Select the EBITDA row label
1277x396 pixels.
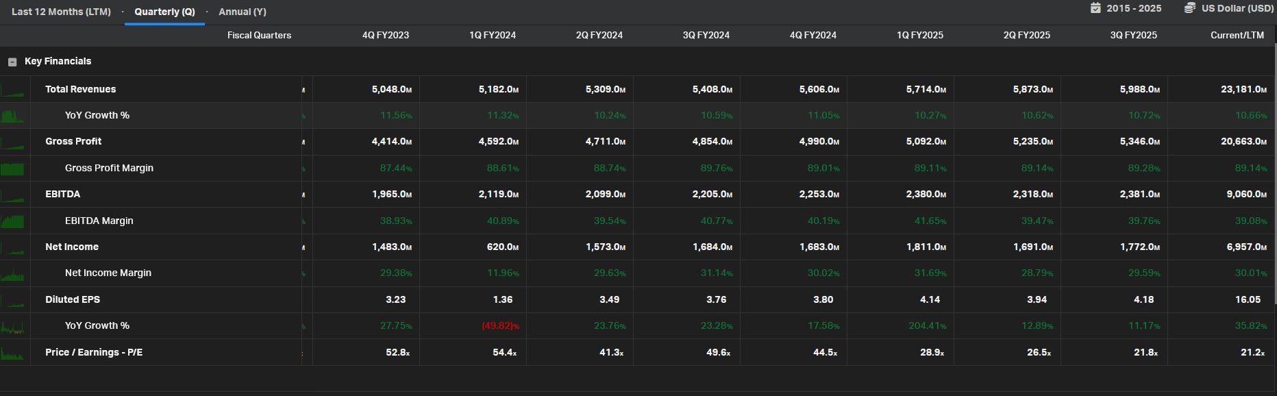coord(62,194)
